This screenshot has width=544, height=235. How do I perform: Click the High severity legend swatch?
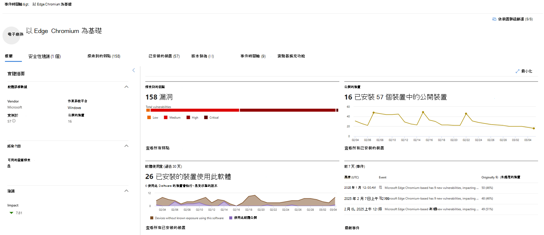point(188,118)
